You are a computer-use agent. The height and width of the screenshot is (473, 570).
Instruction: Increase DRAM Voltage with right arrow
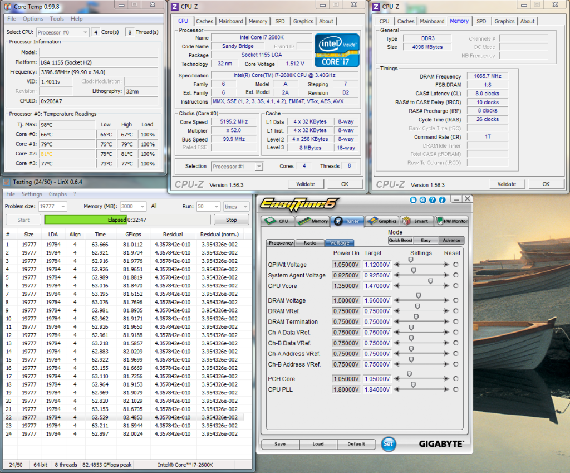click(446, 300)
